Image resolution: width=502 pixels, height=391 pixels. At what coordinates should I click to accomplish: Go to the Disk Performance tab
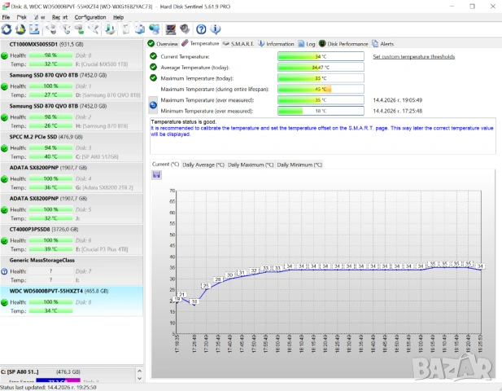[347, 43]
